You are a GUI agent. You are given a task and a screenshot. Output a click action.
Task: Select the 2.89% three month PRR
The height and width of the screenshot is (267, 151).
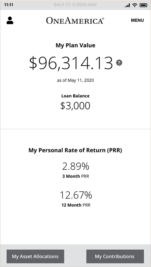click(x=75, y=167)
